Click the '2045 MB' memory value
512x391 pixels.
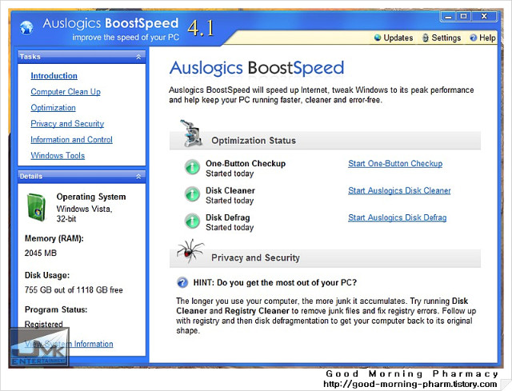[x=41, y=253]
